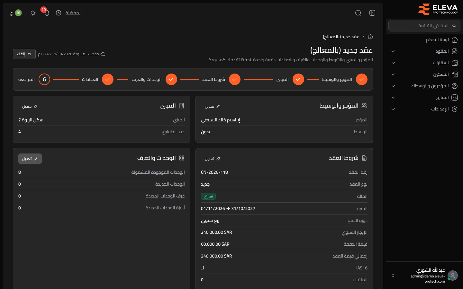Click the admin user avatar
463x289 pixels.
click(x=453, y=276)
